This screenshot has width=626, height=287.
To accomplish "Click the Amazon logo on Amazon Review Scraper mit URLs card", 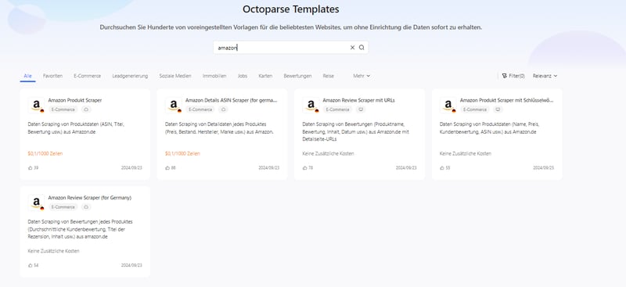I will (311, 105).
